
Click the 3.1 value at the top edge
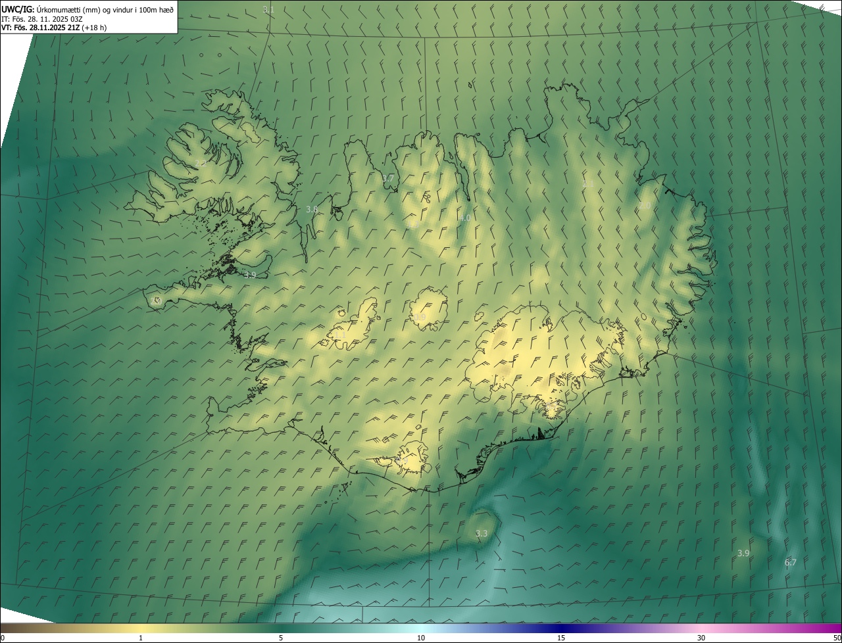268,10
